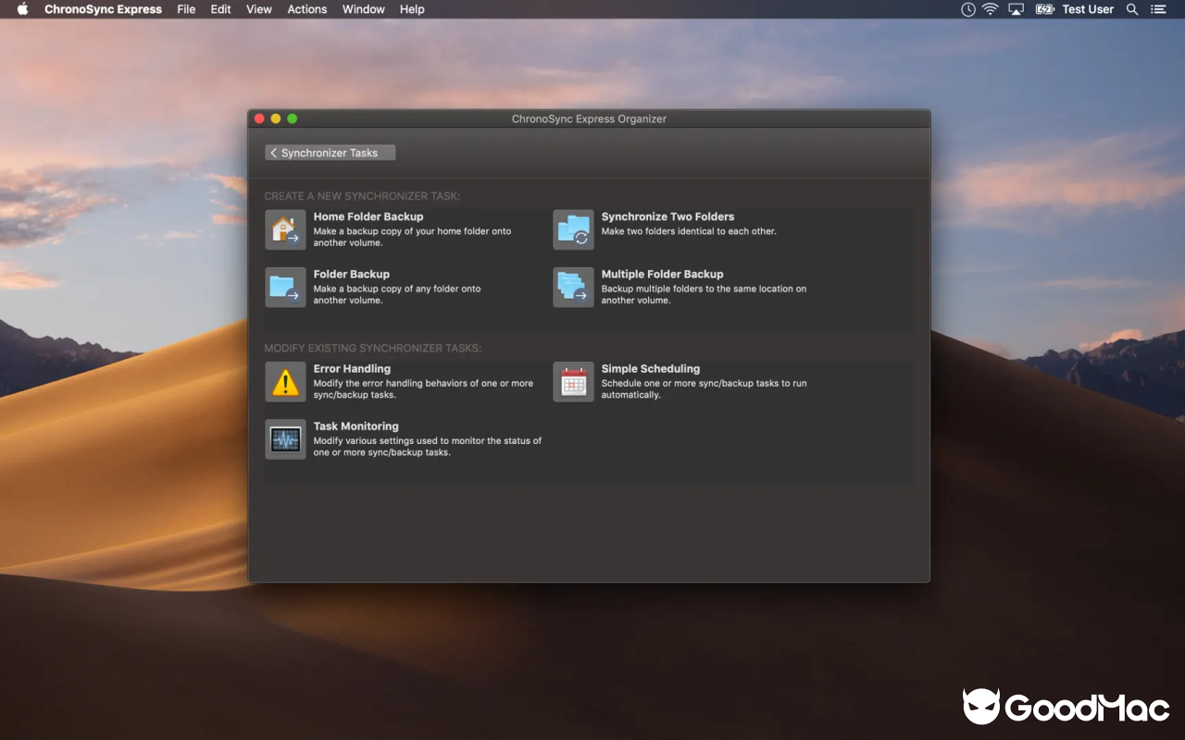Open the clock menu bar item
Image resolution: width=1185 pixels, height=740 pixels.
(x=967, y=9)
